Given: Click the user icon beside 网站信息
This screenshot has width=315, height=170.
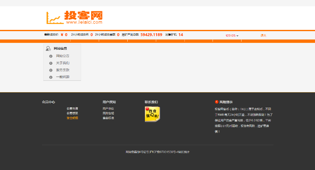Looking at the screenshot, I should [x=48, y=48].
